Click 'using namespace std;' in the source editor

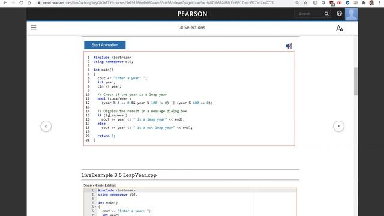pos(118,194)
